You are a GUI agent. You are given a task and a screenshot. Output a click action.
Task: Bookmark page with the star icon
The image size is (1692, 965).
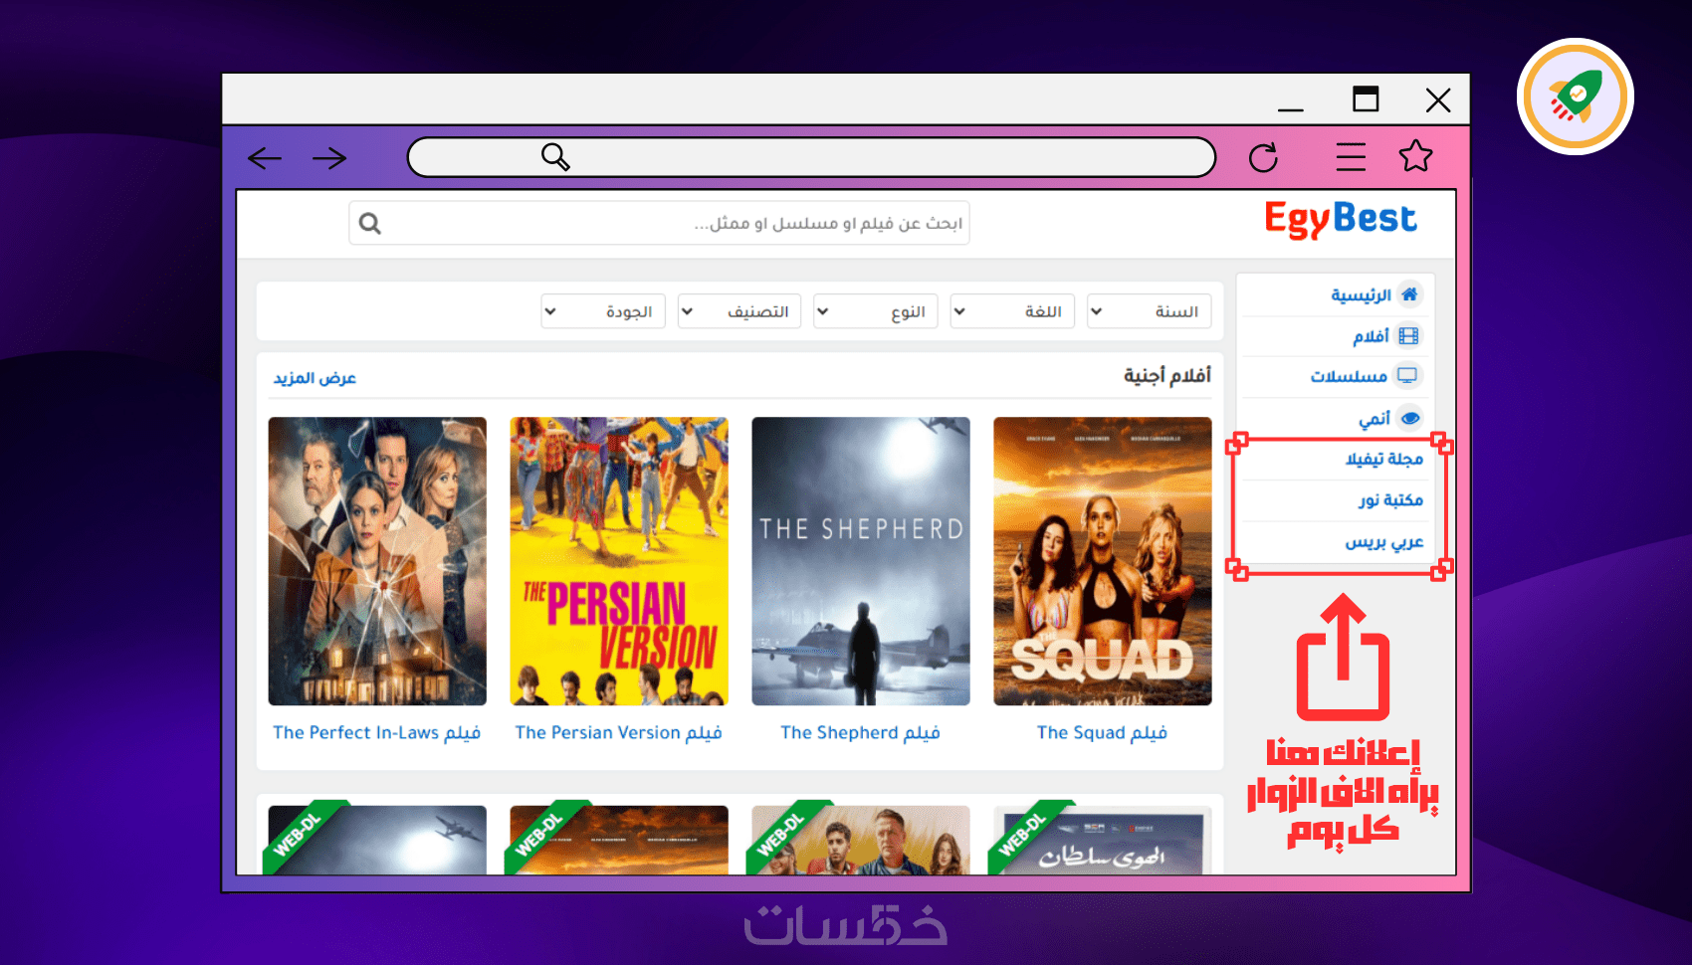[1415, 156]
